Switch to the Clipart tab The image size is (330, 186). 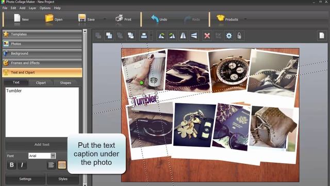pos(41,83)
